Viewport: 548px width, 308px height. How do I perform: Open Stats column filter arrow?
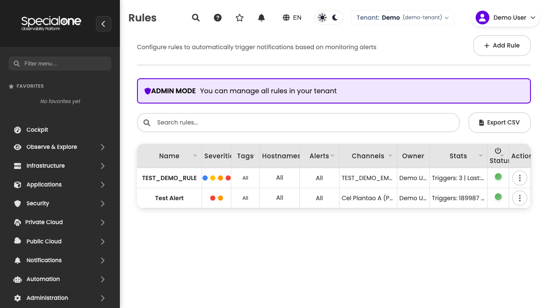click(x=481, y=156)
